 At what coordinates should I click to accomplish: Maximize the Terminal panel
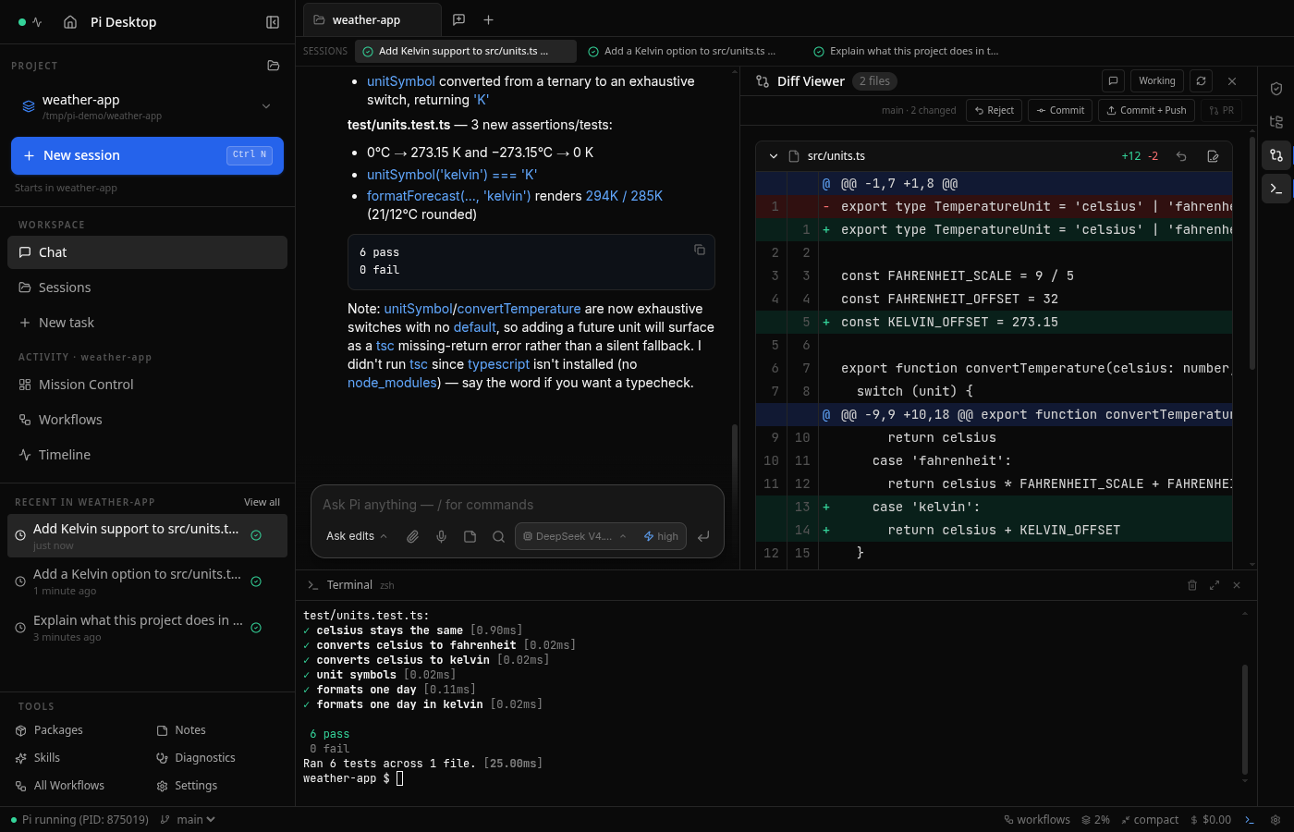pos(1215,585)
